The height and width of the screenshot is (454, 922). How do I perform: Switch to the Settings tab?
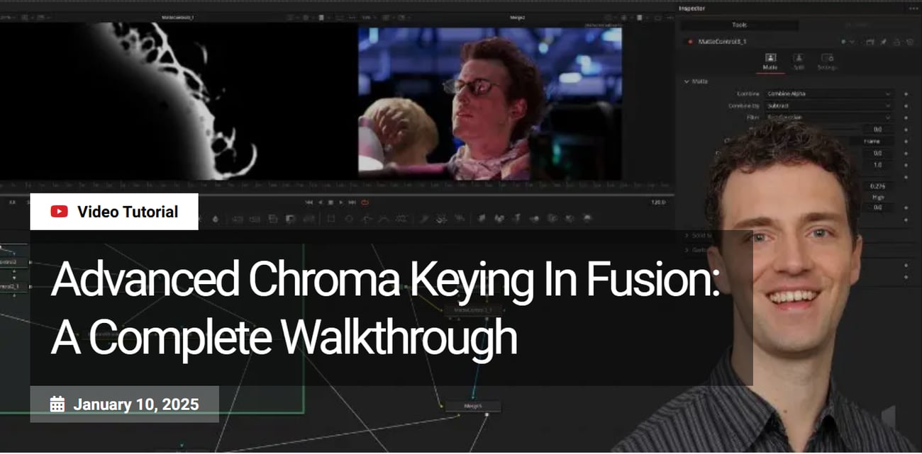pyautogui.click(x=827, y=62)
